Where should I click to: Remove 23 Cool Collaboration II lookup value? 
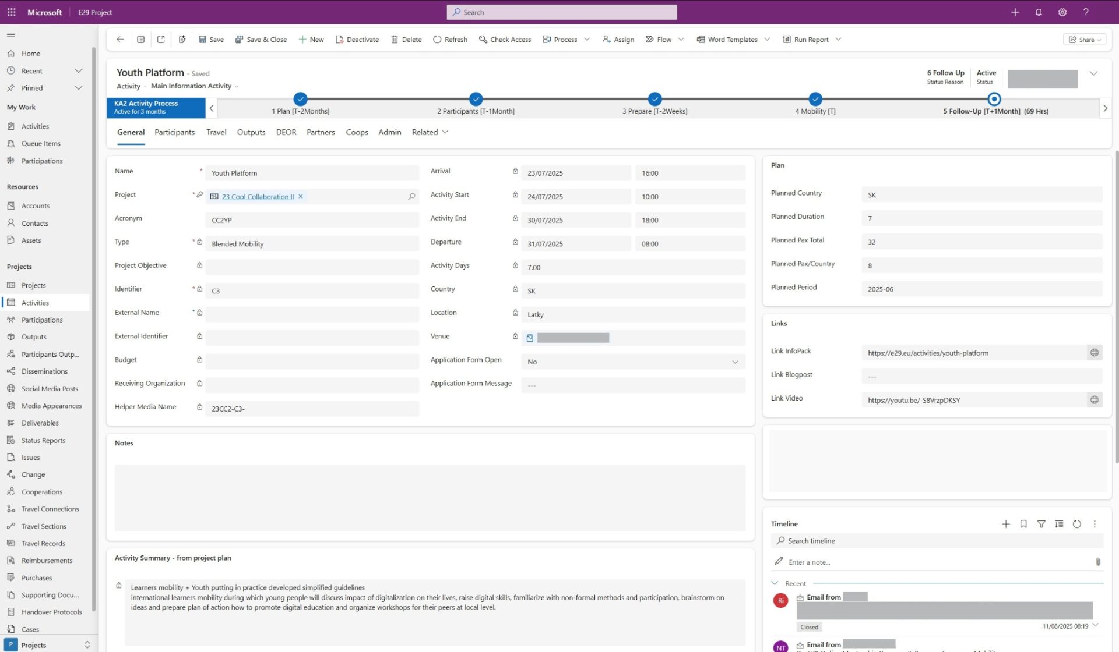301,197
